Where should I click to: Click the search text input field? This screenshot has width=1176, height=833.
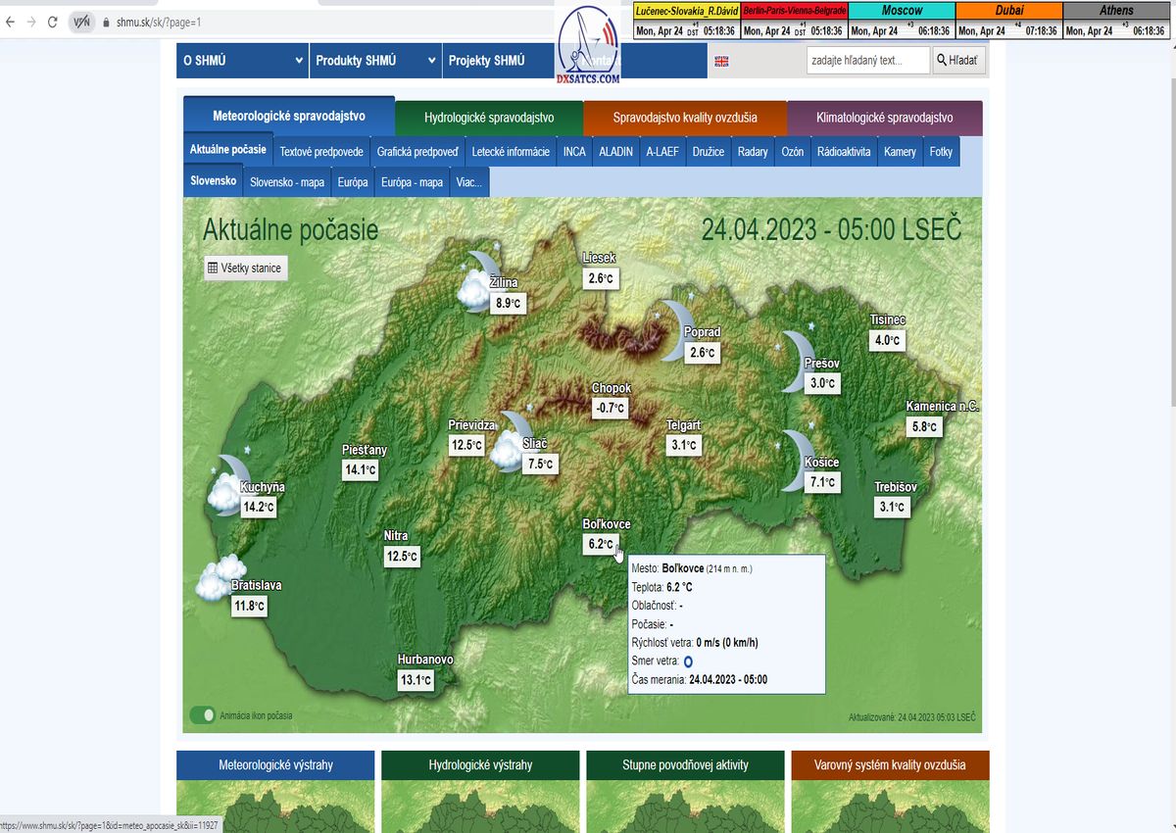pos(867,61)
